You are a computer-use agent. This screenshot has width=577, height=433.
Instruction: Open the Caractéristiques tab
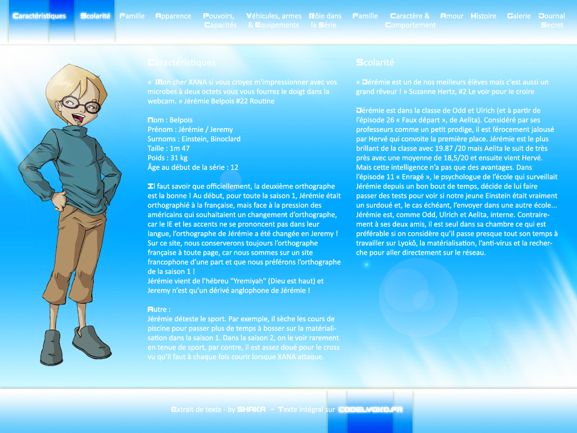(39, 16)
